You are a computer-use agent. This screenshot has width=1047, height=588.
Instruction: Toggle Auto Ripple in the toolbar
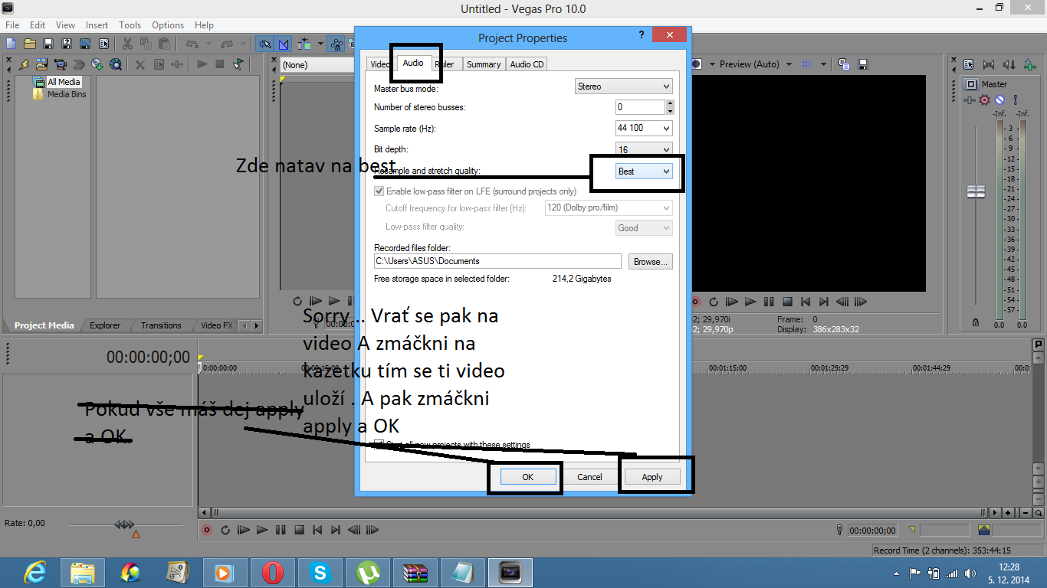(304, 44)
